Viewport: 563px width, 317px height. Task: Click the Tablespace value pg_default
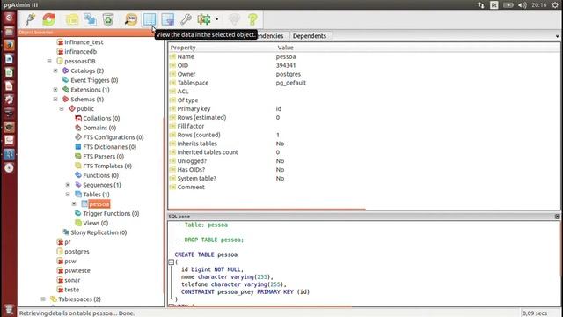pos(291,83)
